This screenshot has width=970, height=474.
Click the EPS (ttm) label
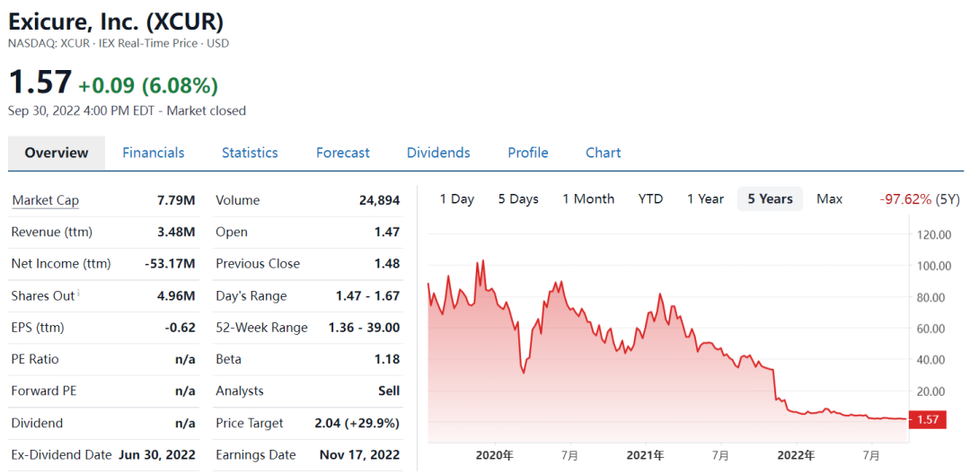38,328
